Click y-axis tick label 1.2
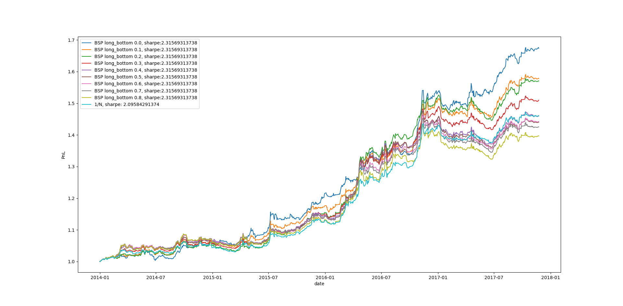The width and height of the screenshot is (623, 306). [x=71, y=198]
